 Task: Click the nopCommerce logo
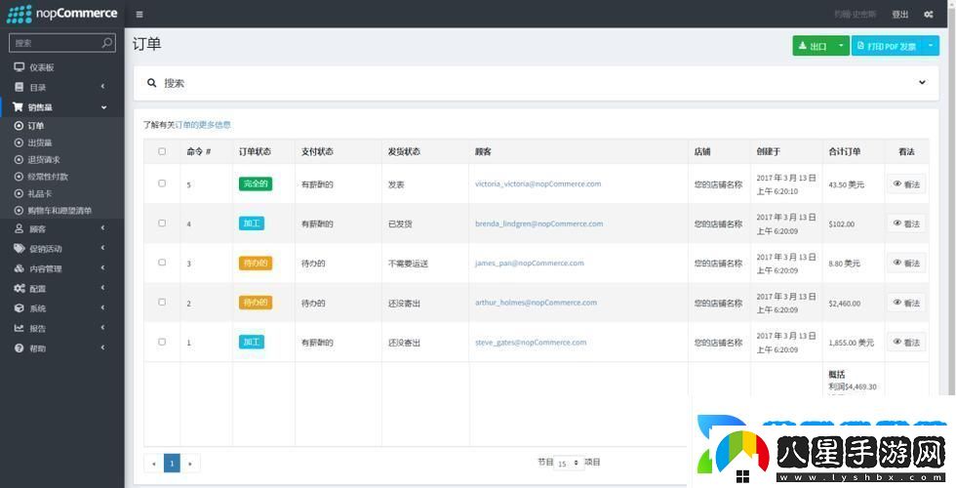61,14
